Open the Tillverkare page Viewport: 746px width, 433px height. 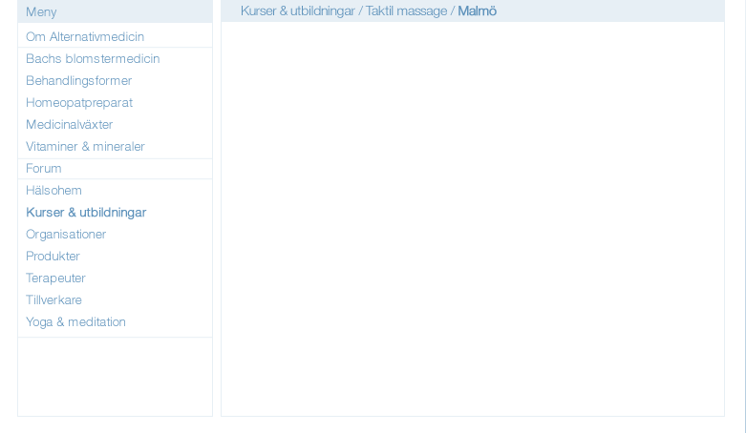[x=53, y=299]
